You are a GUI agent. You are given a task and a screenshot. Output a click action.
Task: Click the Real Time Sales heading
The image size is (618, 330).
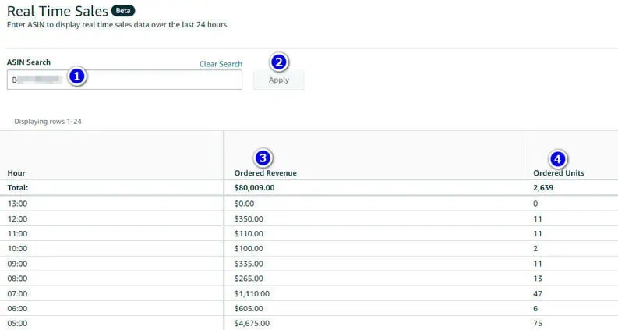[58, 11]
